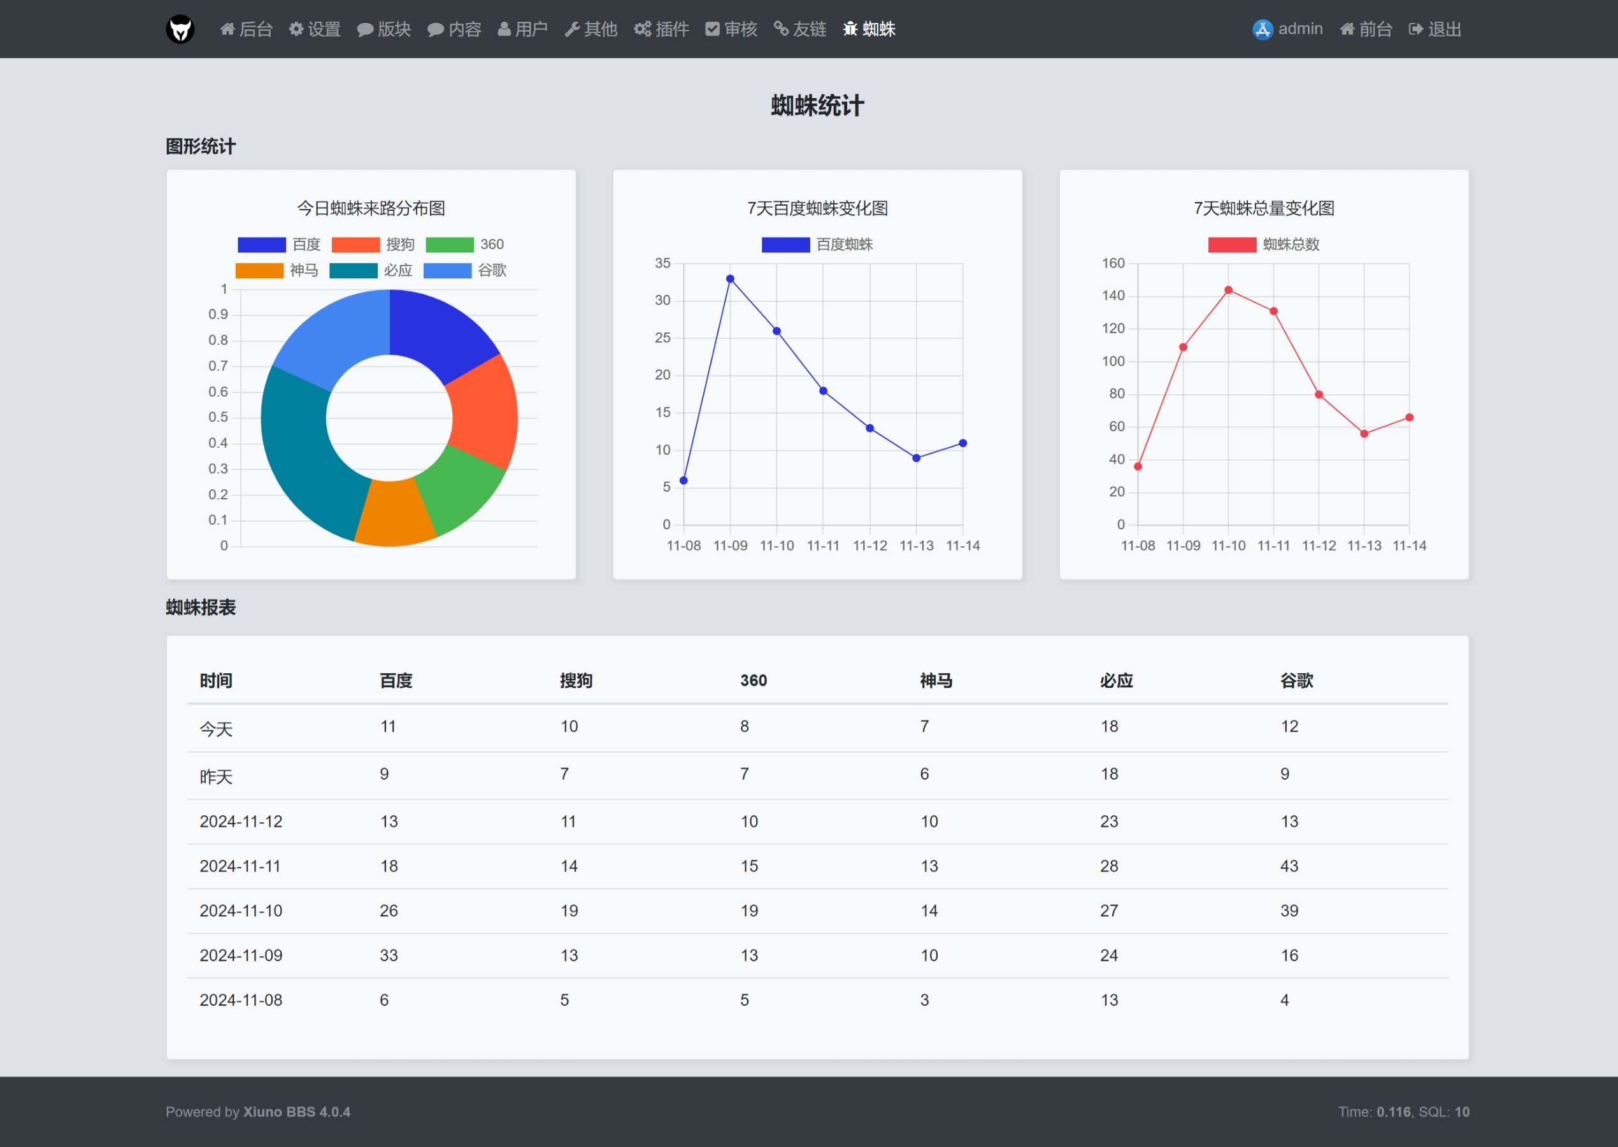The image size is (1618, 1147).
Task: Open the 版块 menu item
Action: (x=384, y=29)
